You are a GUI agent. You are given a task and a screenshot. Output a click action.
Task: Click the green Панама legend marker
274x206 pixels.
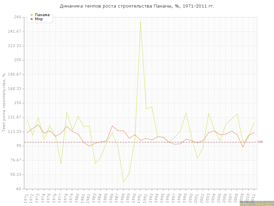pyautogui.click(x=32, y=15)
